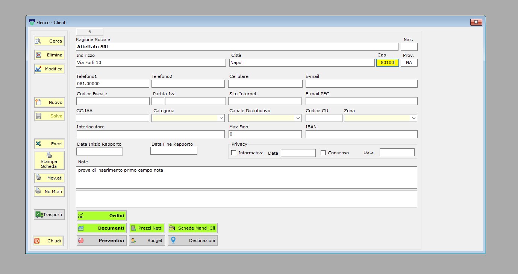The width and height of the screenshot is (518, 274).
Task: Select the record tab numbered 6
Action: click(x=89, y=32)
